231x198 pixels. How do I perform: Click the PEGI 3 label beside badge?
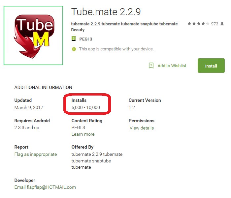tap(86, 39)
